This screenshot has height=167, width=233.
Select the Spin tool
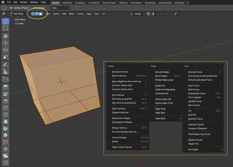point(5,128)
